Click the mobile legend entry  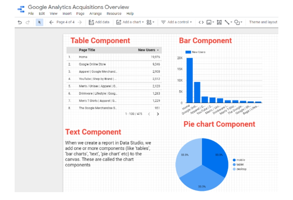pos(239,160)
